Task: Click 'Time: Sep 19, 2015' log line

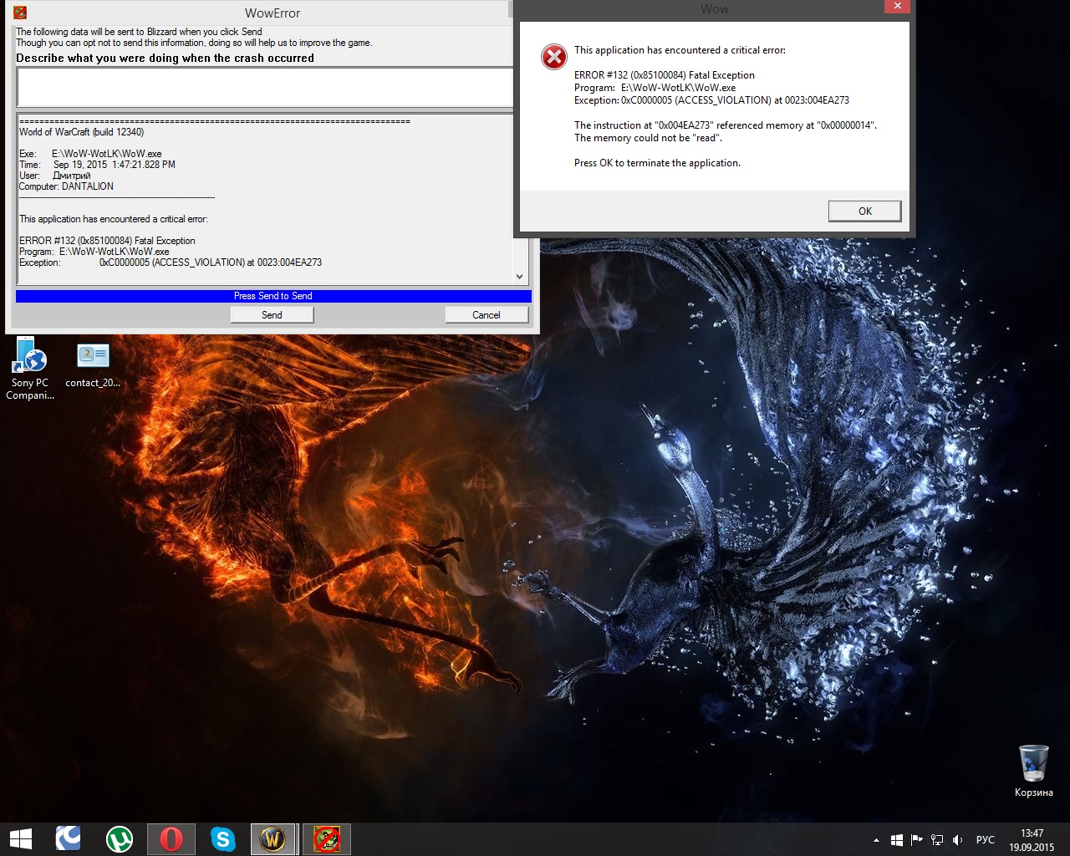Action: click(x=97, y=165)
